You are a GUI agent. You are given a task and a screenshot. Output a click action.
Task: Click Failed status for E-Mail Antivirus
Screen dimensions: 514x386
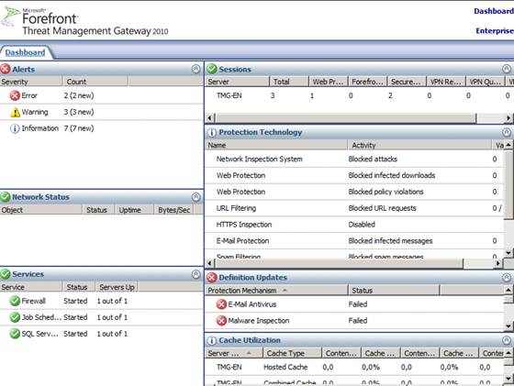pos(358,304)
